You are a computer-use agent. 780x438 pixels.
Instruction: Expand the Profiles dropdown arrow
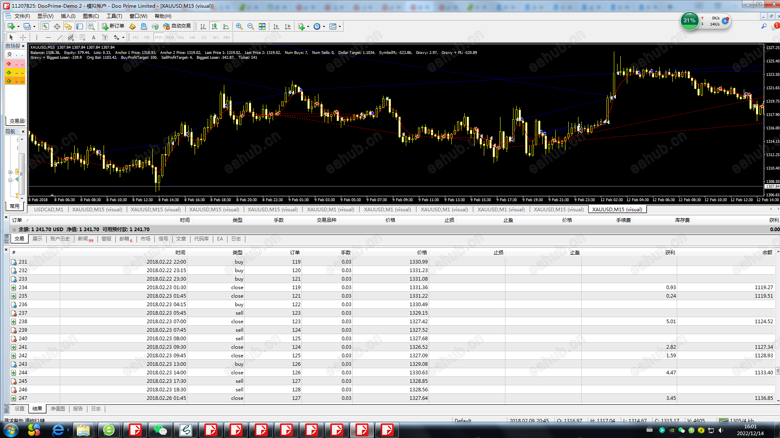(x=34, y=26)
